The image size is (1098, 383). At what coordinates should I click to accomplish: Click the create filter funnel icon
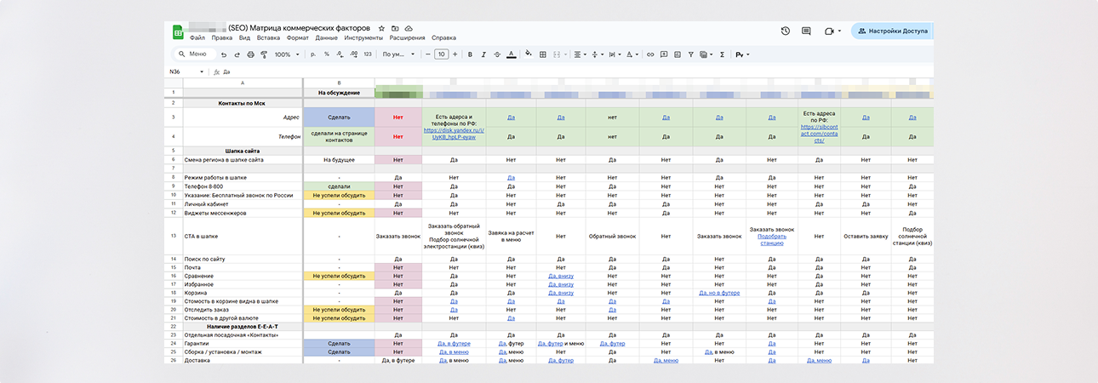pyautogui.click(x=692, y=54)
